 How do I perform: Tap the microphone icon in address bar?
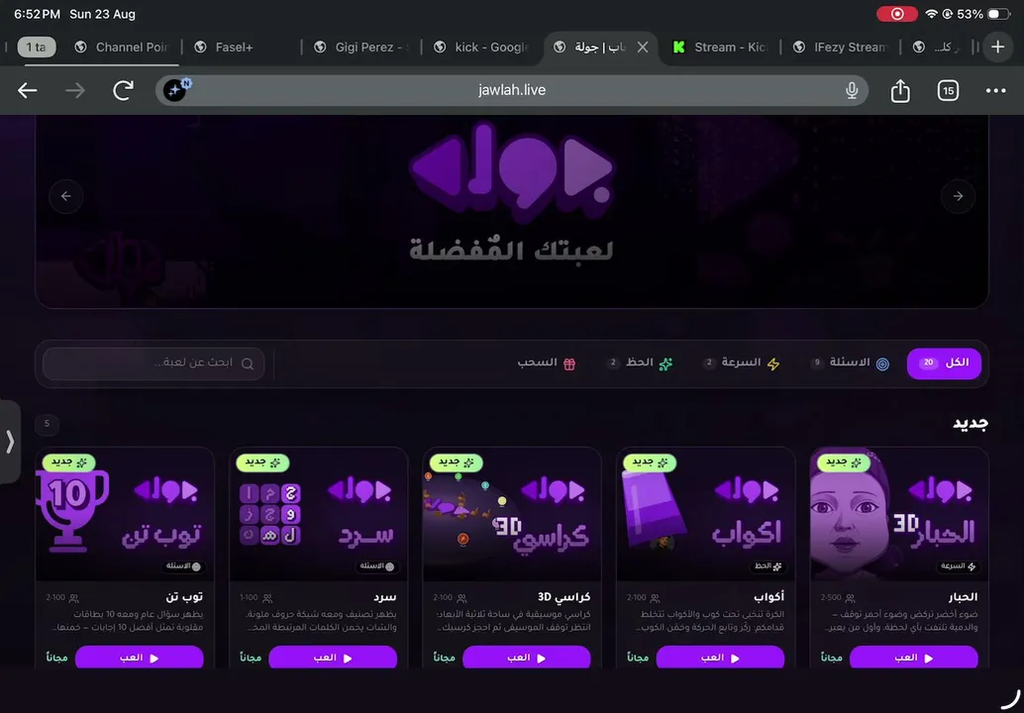(852, 90)
